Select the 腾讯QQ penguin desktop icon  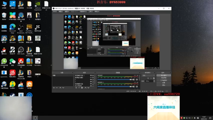(4, 51)
